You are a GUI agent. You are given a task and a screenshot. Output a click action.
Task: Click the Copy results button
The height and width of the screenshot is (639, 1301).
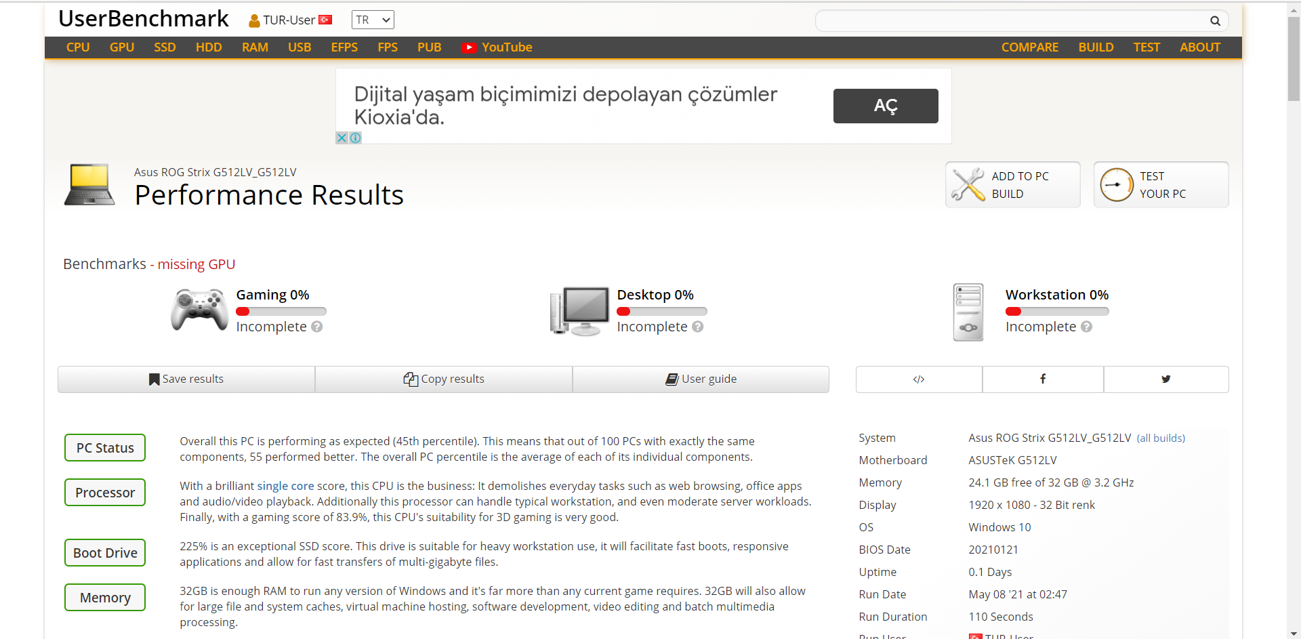[444, 379]
